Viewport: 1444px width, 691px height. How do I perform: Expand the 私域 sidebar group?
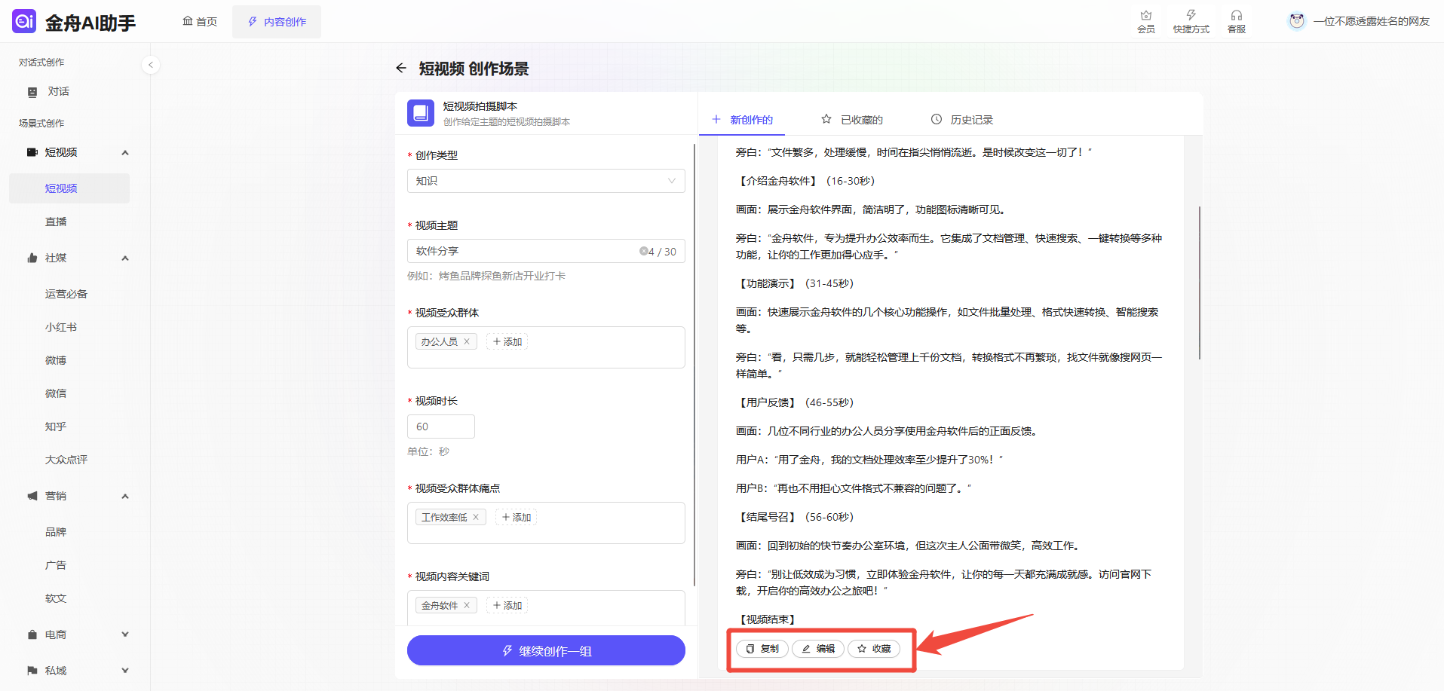125,671
